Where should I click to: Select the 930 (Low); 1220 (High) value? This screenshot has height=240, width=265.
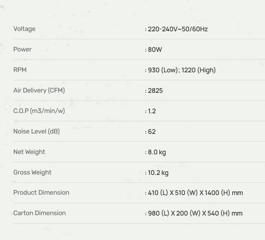point(182,70)
